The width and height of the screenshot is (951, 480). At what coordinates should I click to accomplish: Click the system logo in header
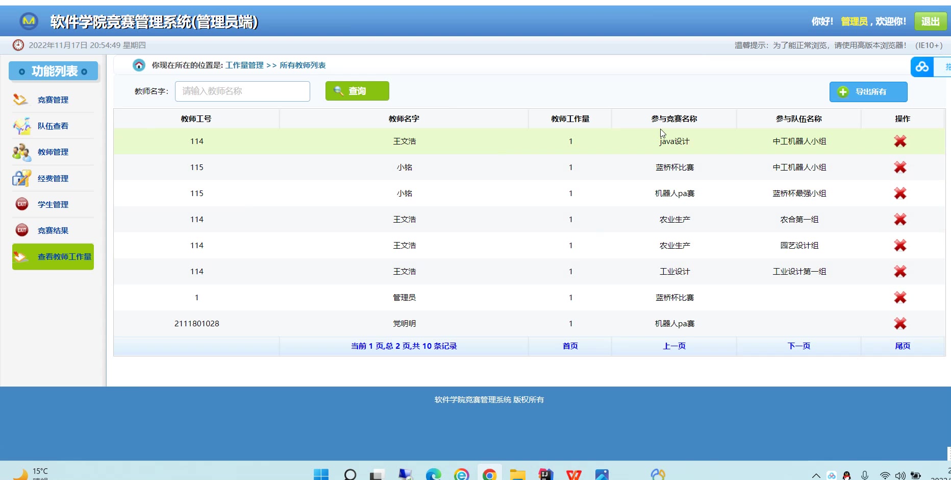(29, 21)
